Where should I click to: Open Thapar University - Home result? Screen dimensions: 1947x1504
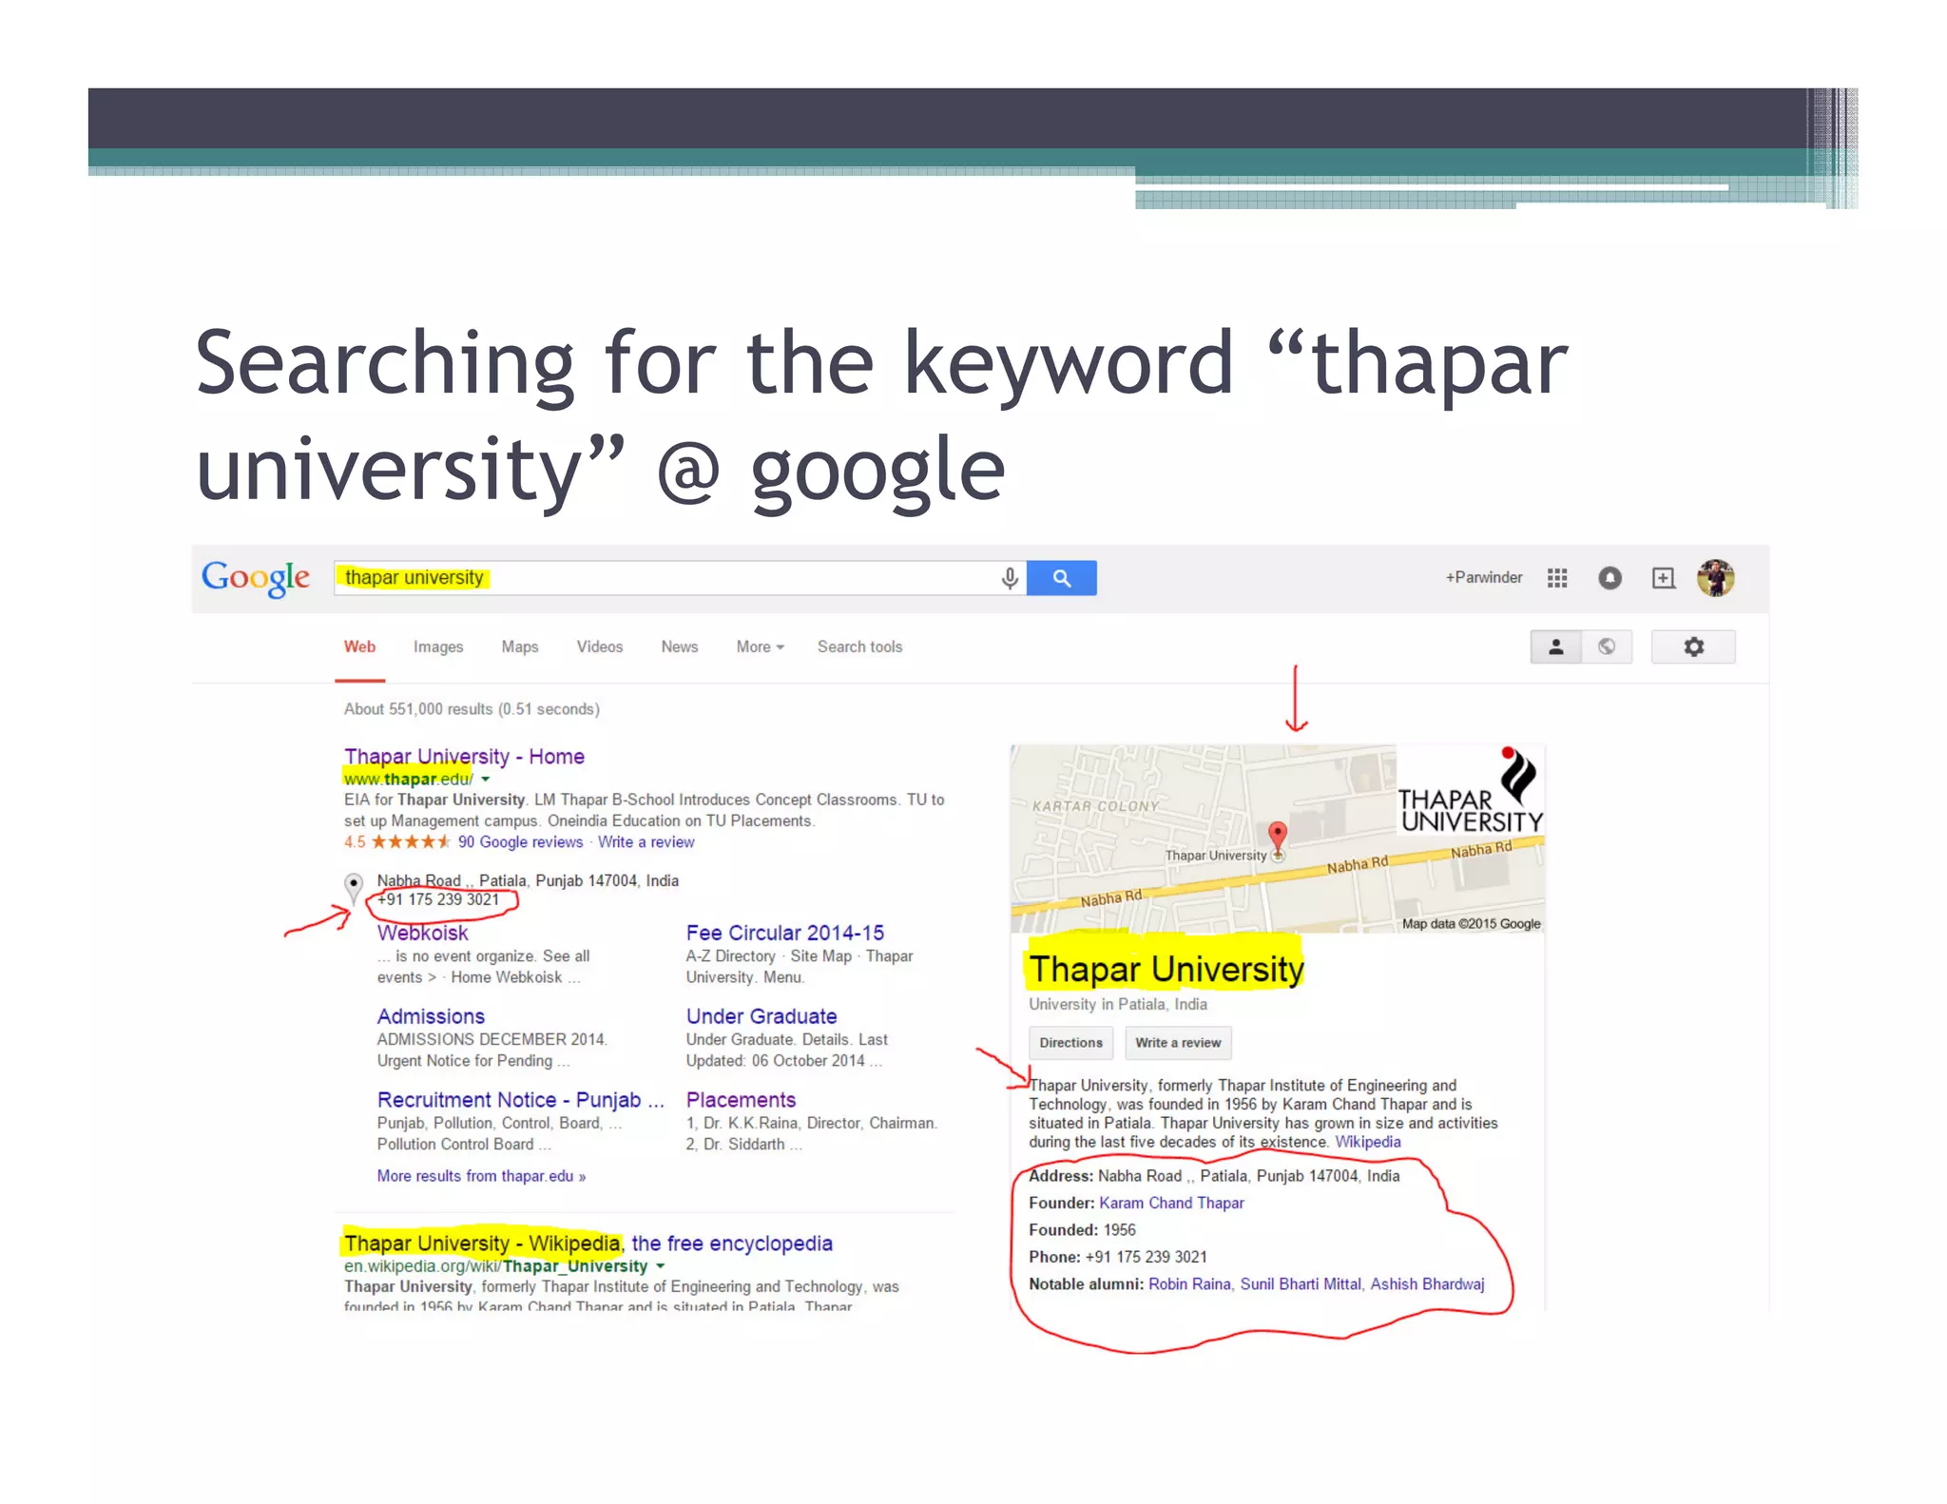click(x=464, y=757)
